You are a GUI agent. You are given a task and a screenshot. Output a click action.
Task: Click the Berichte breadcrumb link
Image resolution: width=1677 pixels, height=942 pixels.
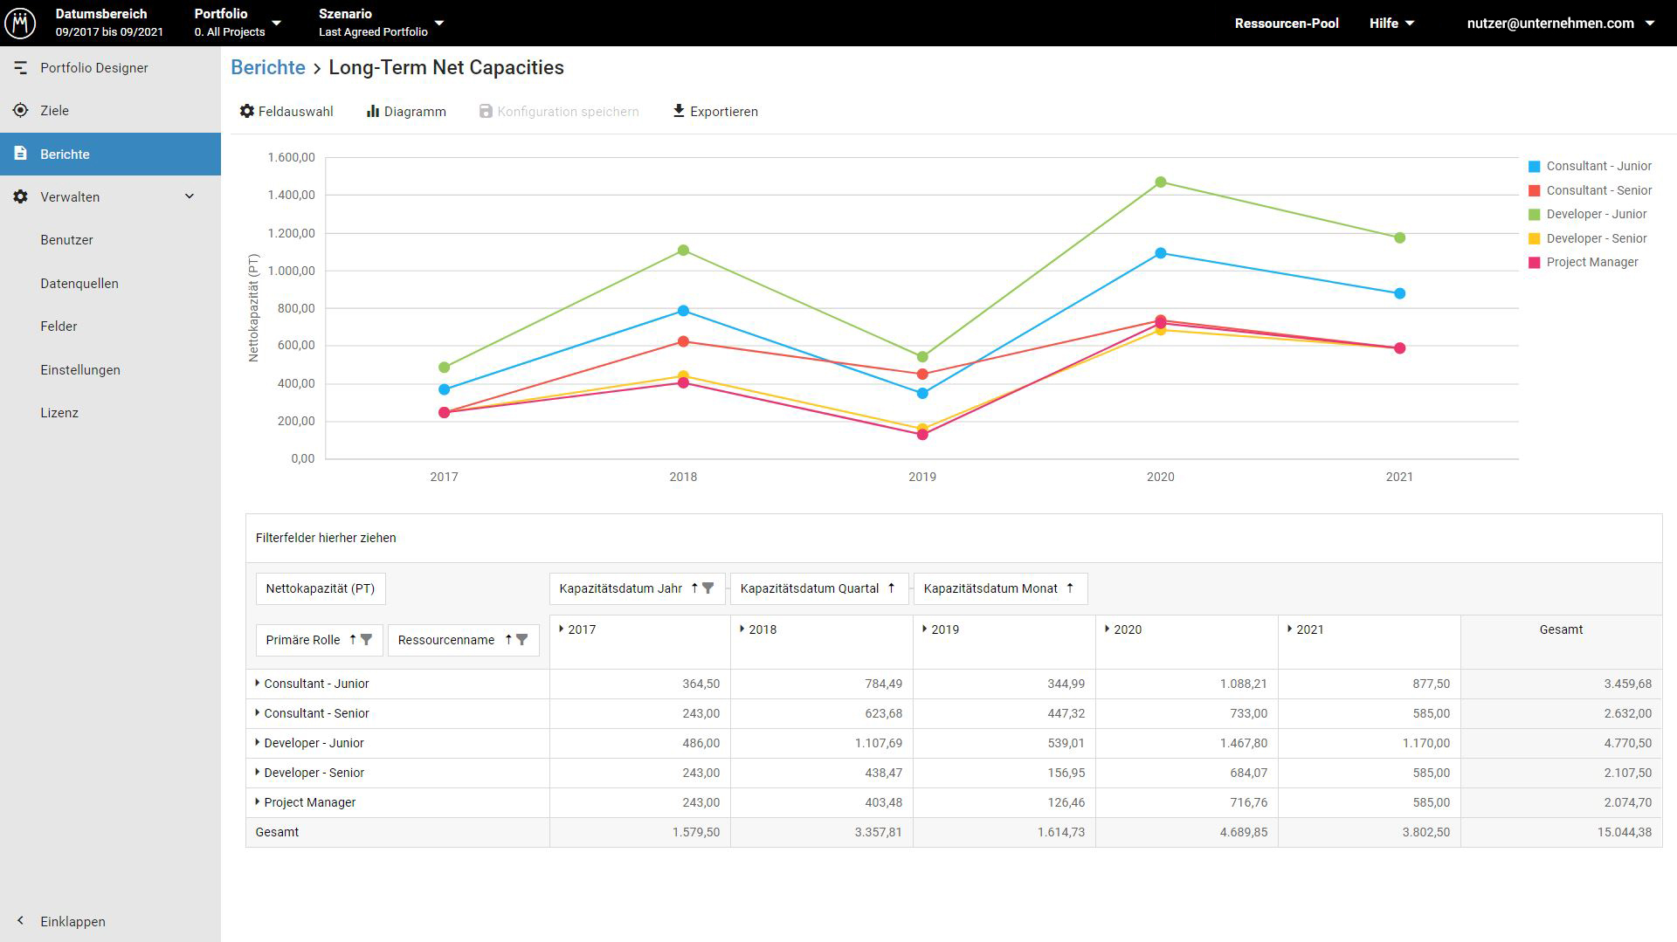click(x=268, y=68)
